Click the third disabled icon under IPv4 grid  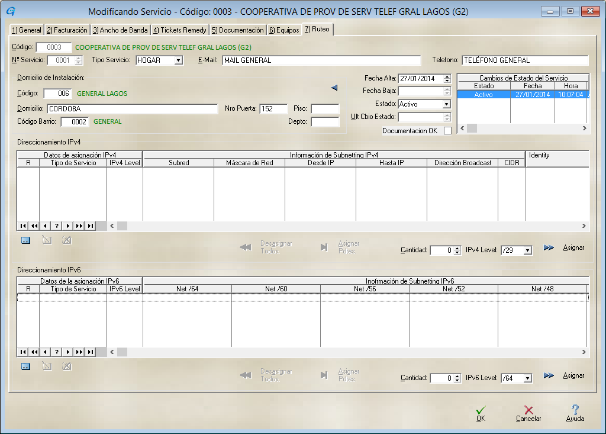click(66, 240)
